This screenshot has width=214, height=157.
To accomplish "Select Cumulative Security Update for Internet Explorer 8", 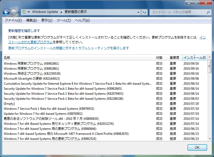I will tap(105, 84).
